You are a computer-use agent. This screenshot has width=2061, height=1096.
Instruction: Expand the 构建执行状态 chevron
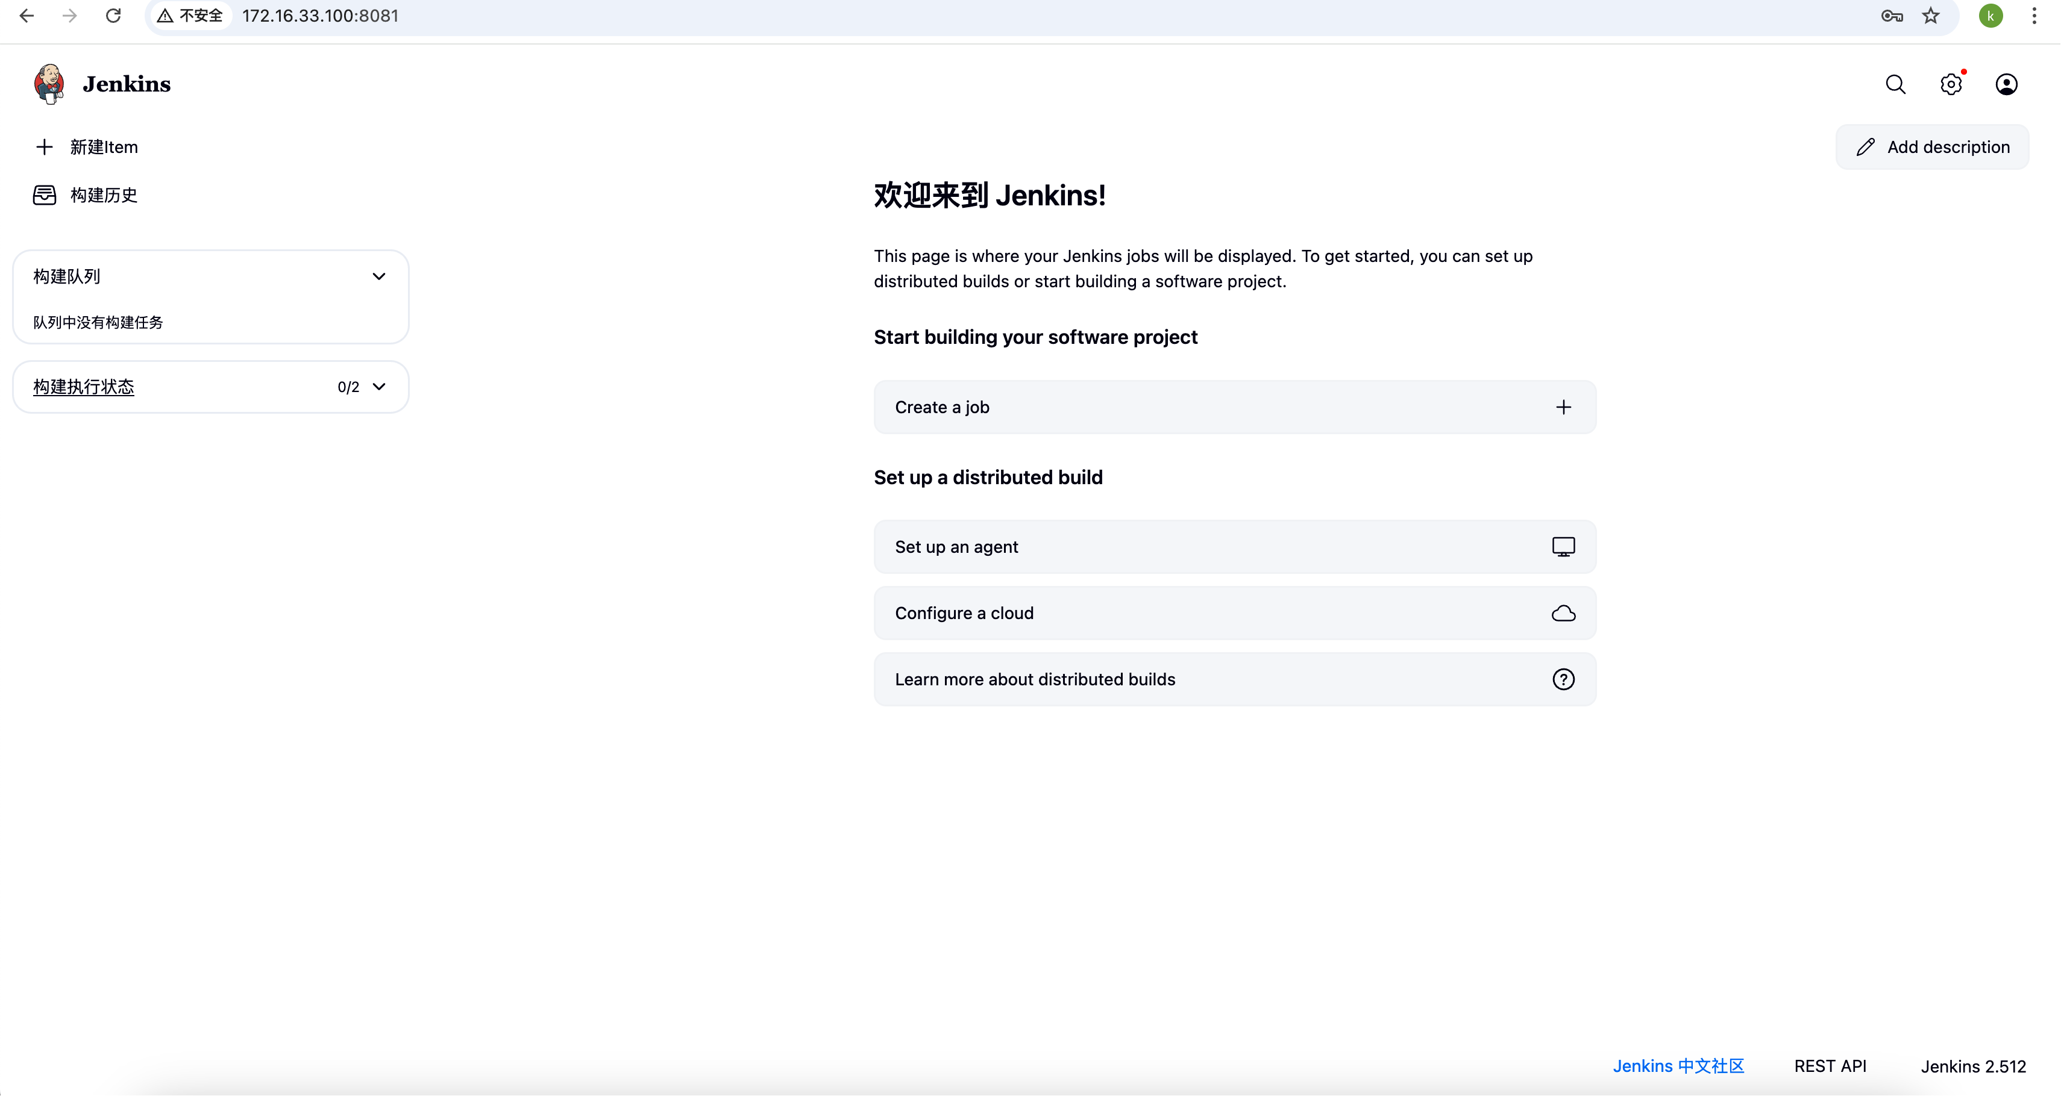click(379, 387)
